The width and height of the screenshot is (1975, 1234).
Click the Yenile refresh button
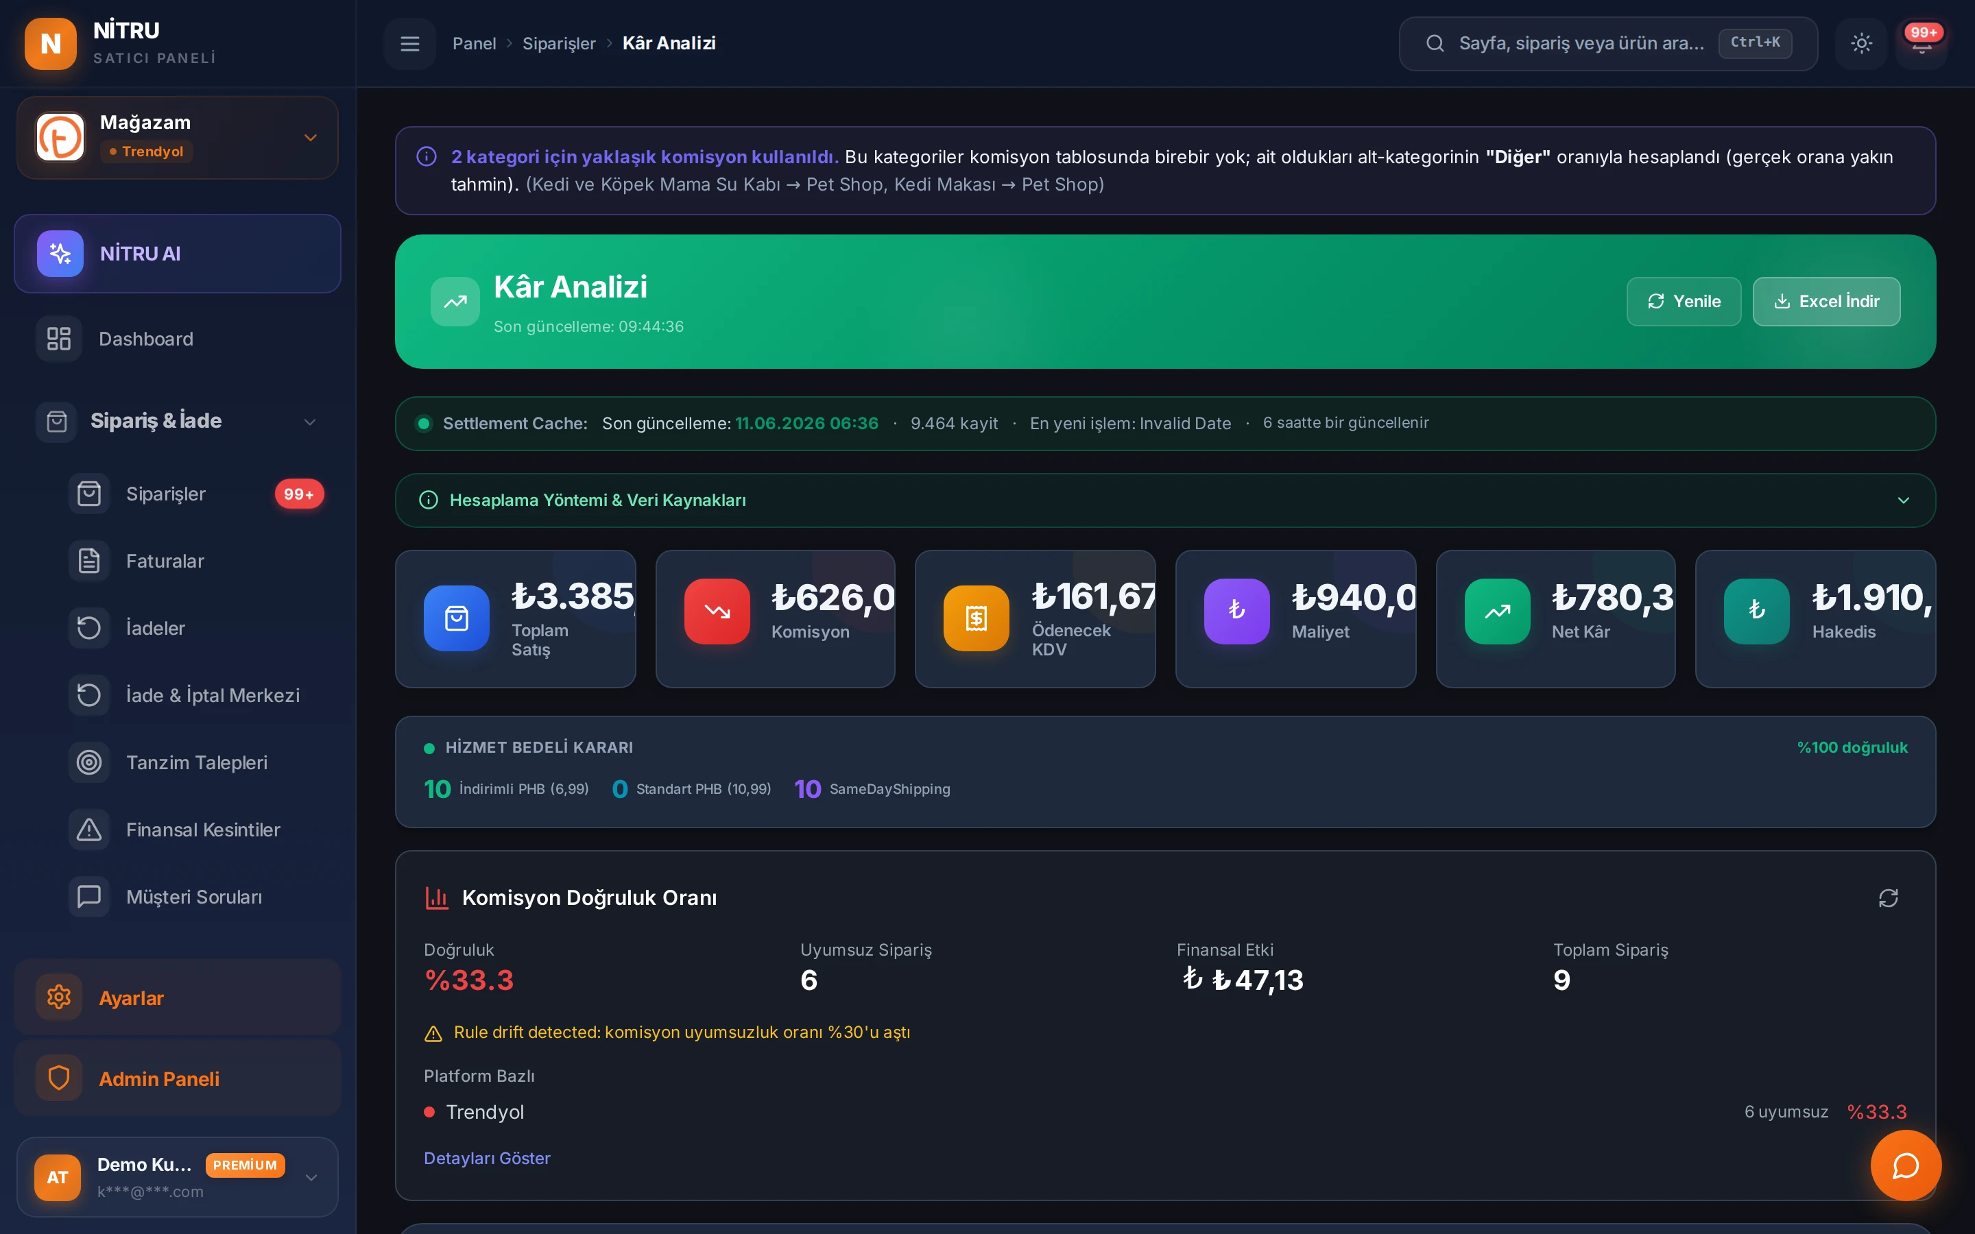pyautogui.click(x=1683, y=301)
